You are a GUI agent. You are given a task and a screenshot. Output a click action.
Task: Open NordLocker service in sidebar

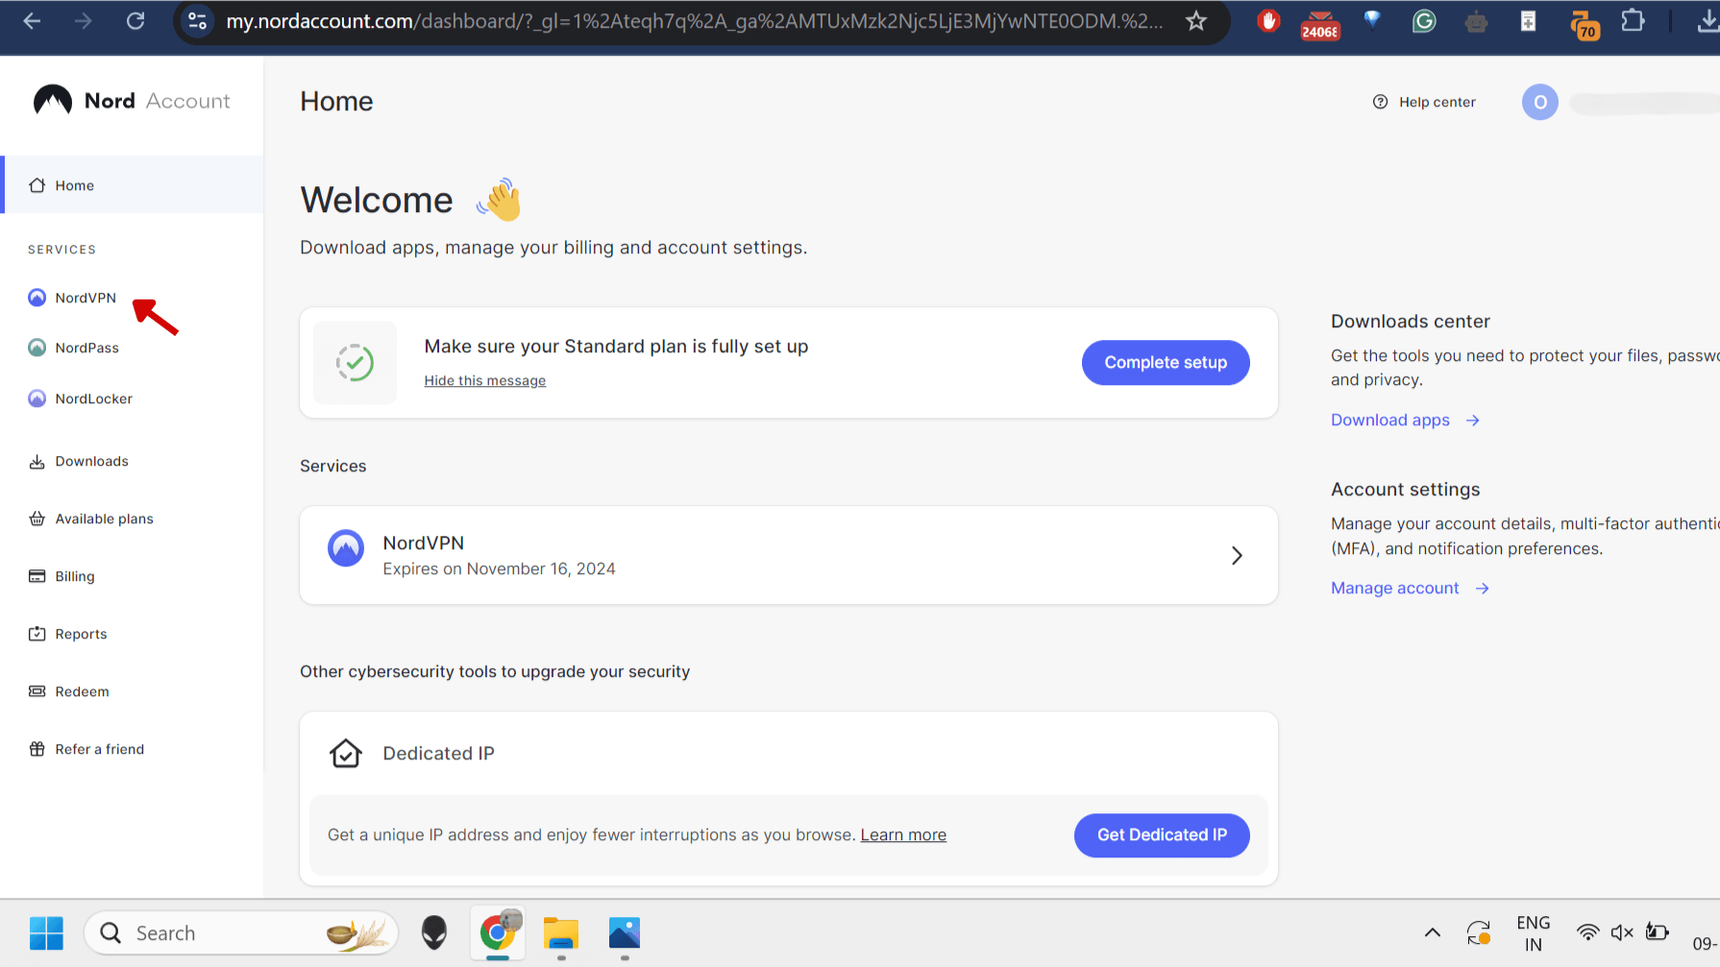[80, 399]
